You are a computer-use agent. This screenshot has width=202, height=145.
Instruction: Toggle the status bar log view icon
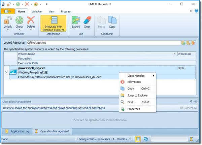click(138, 139)
